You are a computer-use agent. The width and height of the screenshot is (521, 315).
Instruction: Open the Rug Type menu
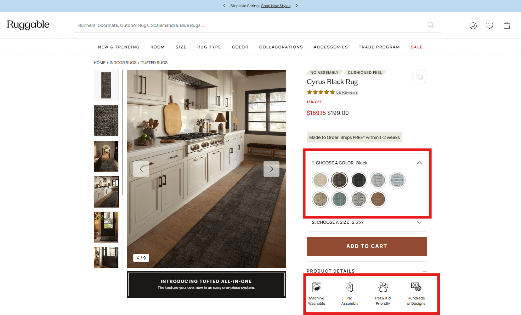pos(209,47)
